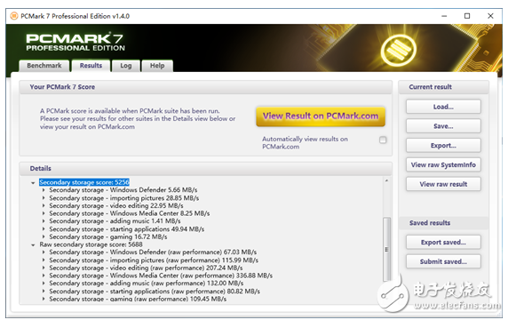The height and width of the screenshot is (320, 508).
Task: Click the Details scrollbar up arrow
Action: 386,180
